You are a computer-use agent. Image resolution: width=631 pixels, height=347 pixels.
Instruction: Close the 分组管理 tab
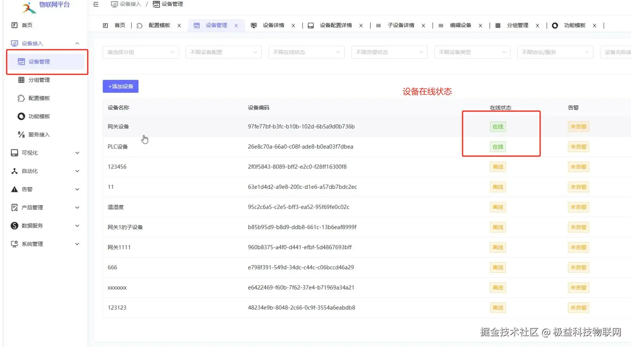538,25
